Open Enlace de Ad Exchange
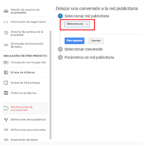This screenshot has width=142, height=145. pyautogui.click(x=25, y=83)
